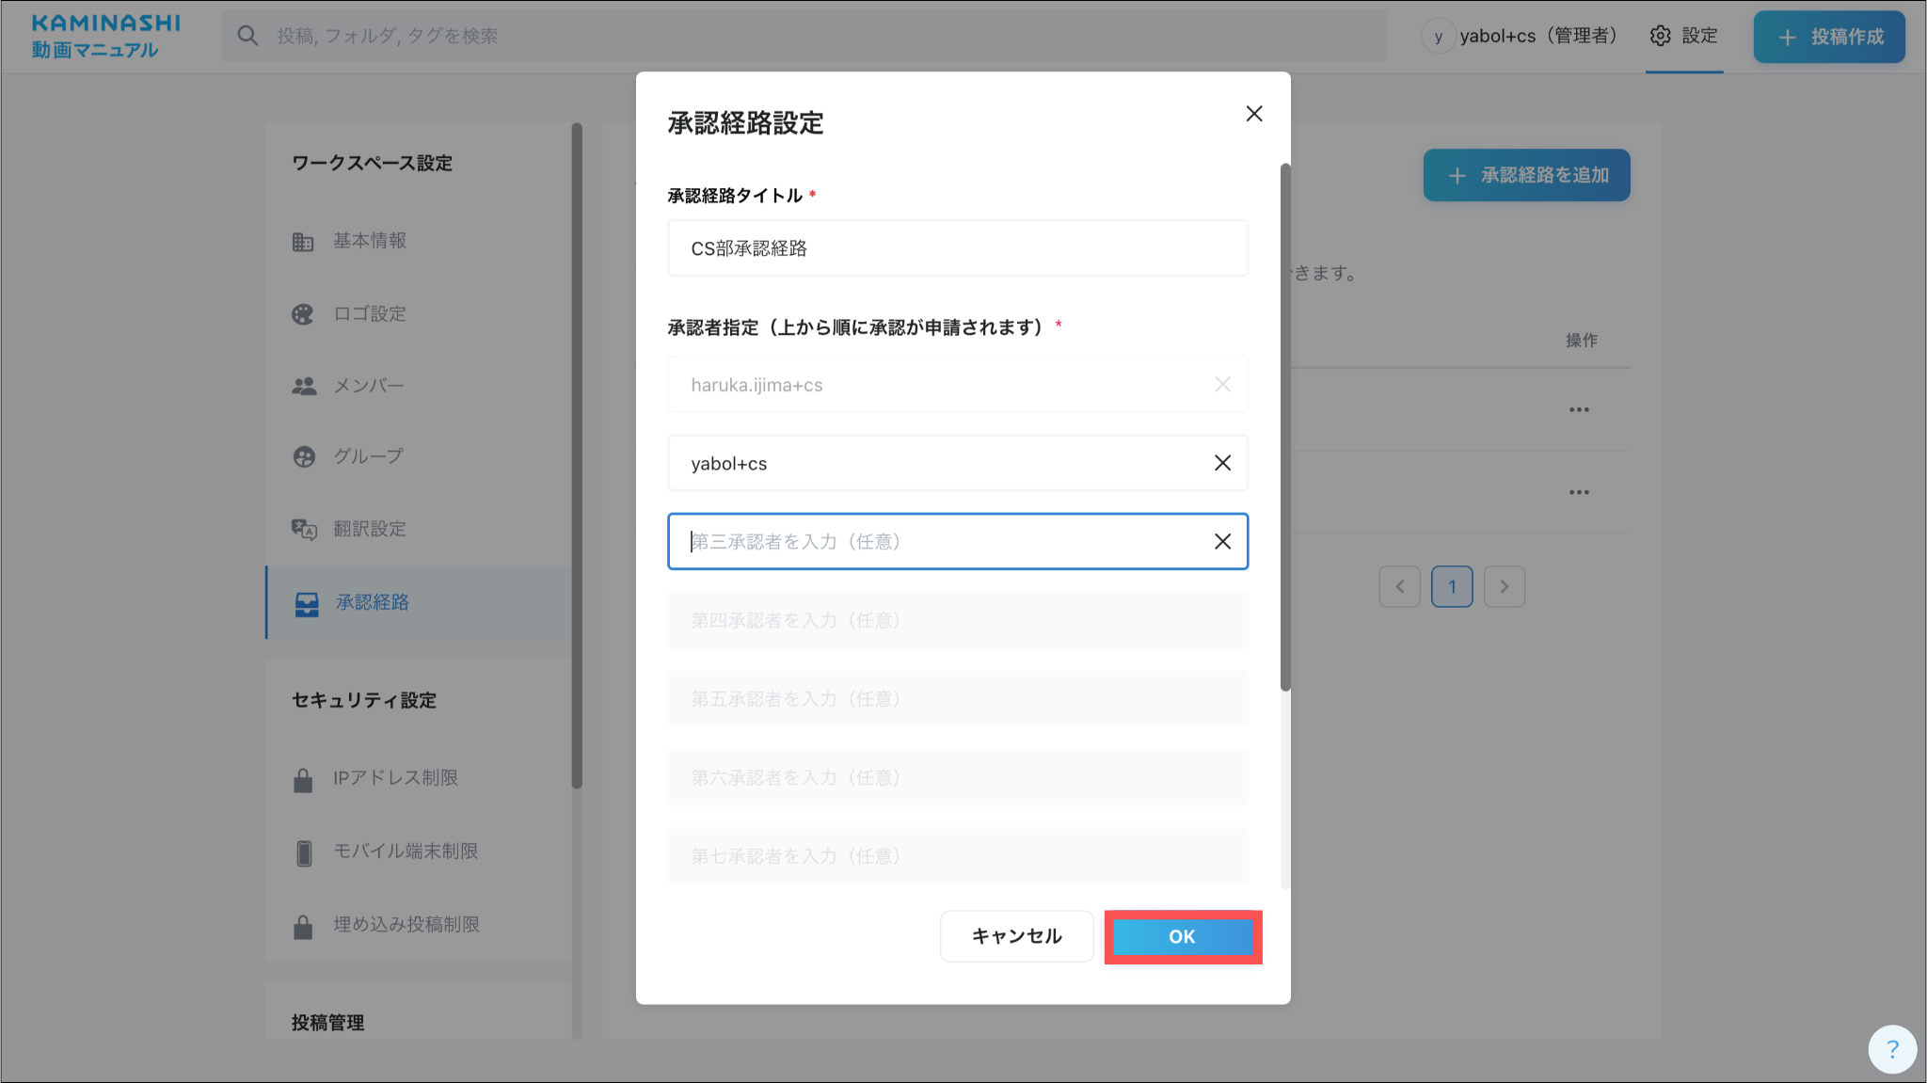
Task: Click the dialog's vertical scrollbar
Action: coord(1284,428)
